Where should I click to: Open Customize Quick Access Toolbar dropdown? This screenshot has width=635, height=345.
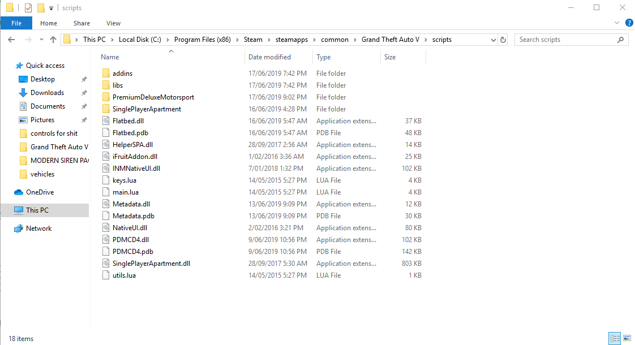pyautogui.click(x=51, y=8)
